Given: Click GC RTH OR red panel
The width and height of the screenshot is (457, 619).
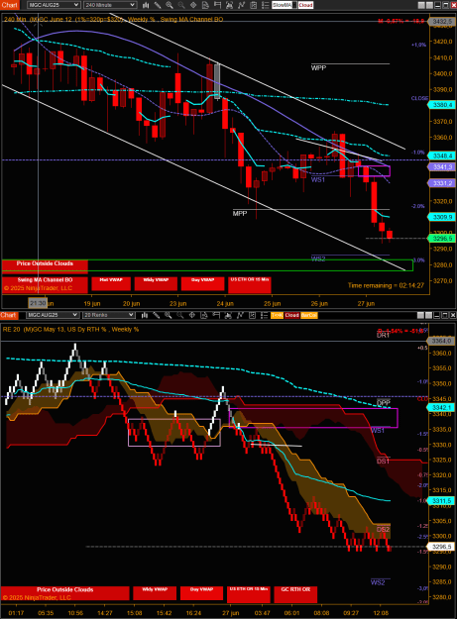Looking at the screenshot, I should coord(295,594).
